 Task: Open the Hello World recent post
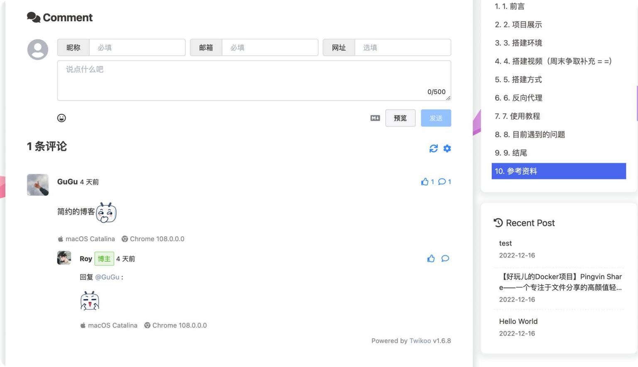click(x=518, y=321)
